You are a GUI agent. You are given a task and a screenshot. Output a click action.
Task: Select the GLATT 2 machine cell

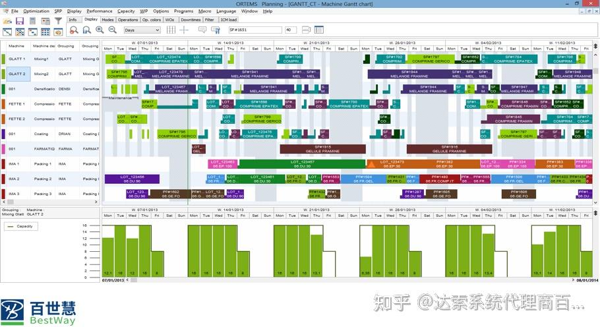coord(17,74)
